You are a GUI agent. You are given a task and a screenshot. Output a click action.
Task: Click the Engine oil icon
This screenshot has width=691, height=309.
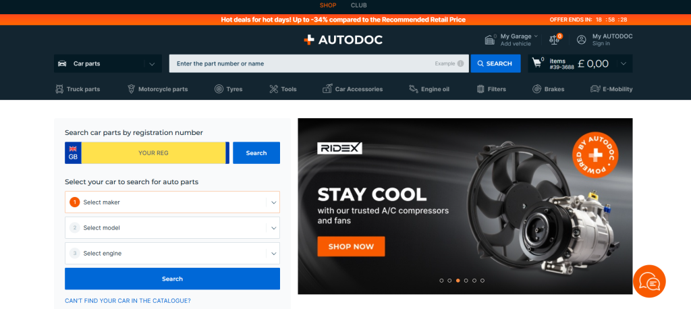coord(414,89)
